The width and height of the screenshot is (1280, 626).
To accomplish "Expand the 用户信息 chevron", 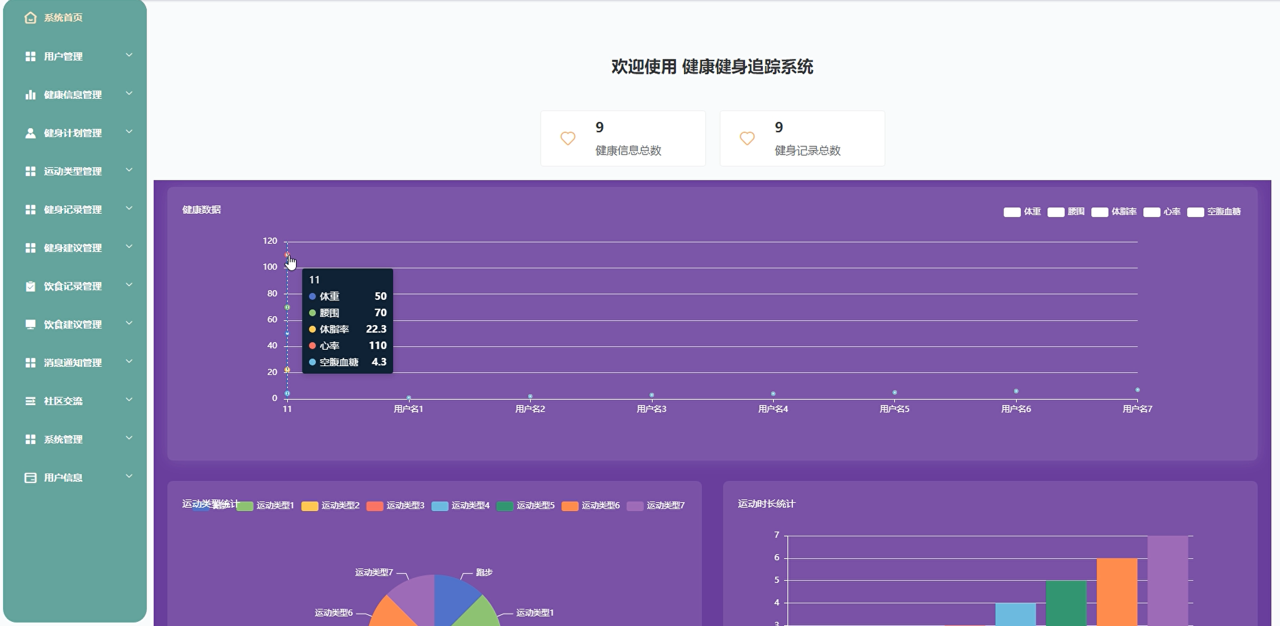I will tap(129, 476).
